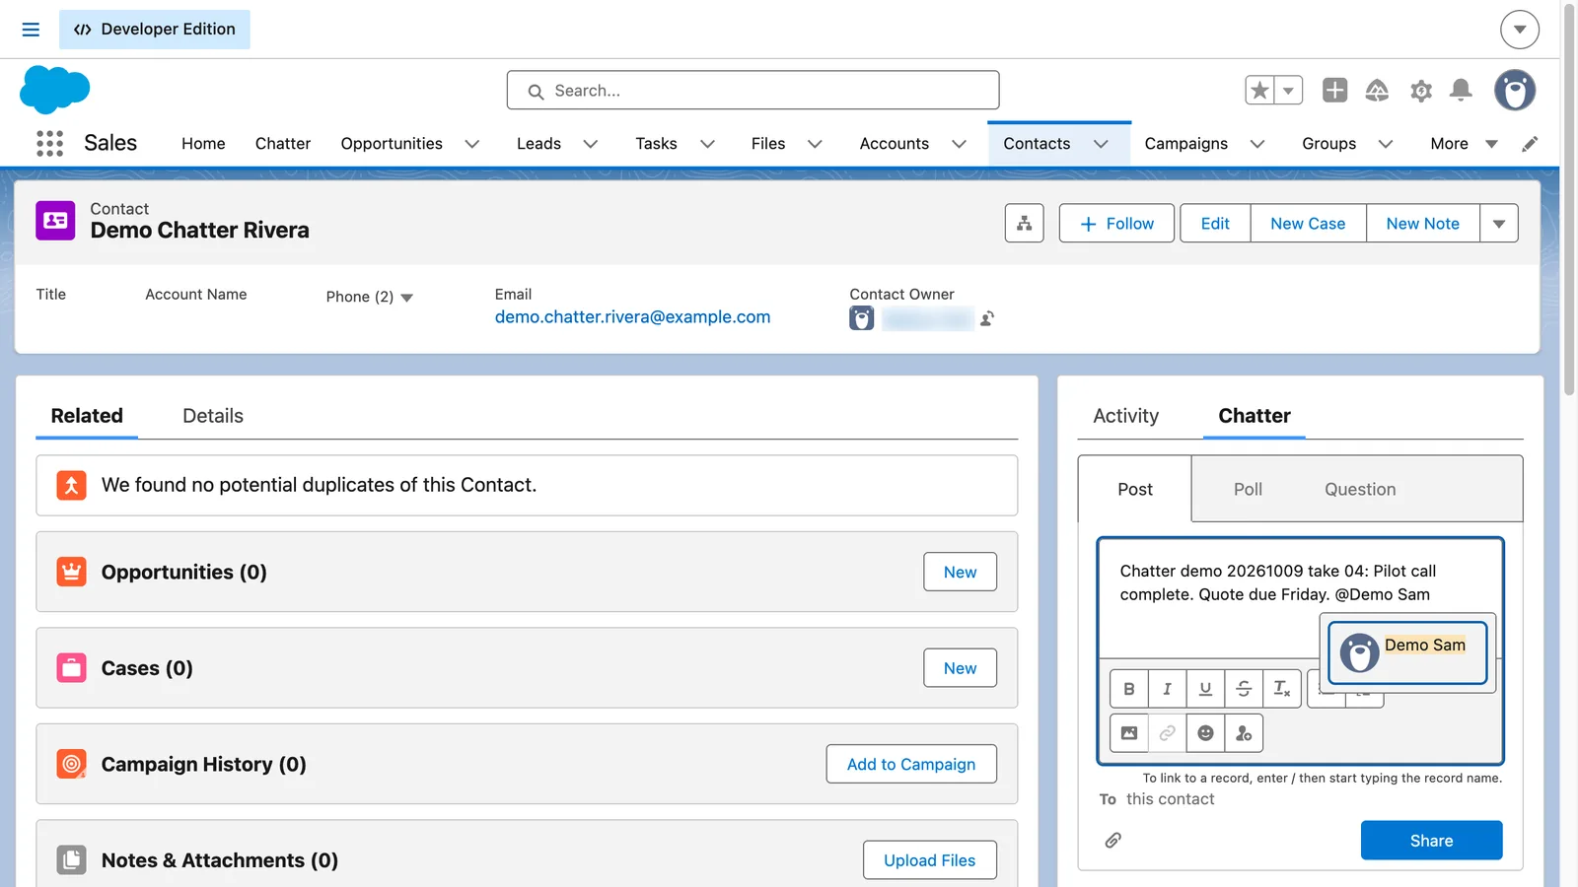This screenshot has width=1578, height=887.
Task: Open the hamburger menu at top left
Action: tap(31, 30)
